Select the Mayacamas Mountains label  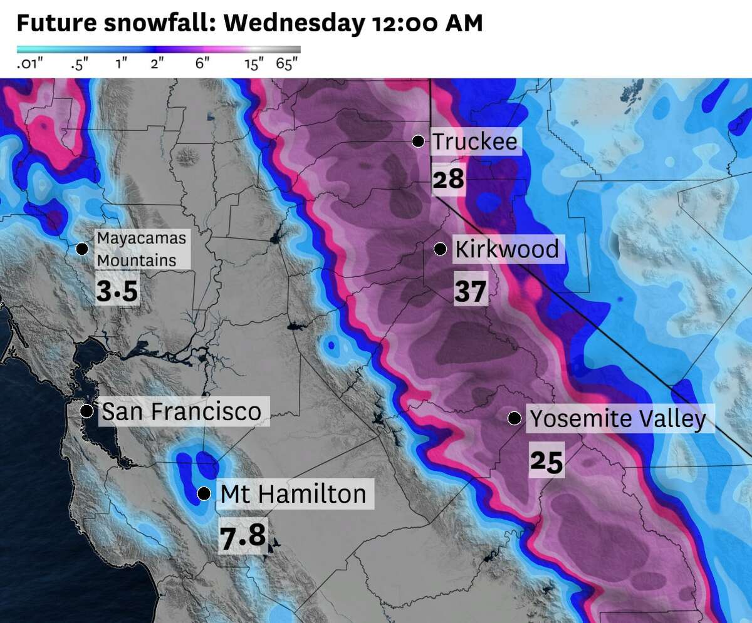tap(142, 249)
